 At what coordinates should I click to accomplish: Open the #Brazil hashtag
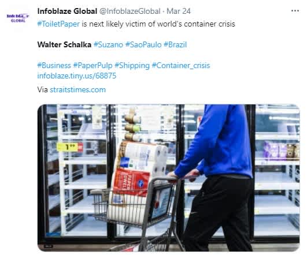click(175, 44)
